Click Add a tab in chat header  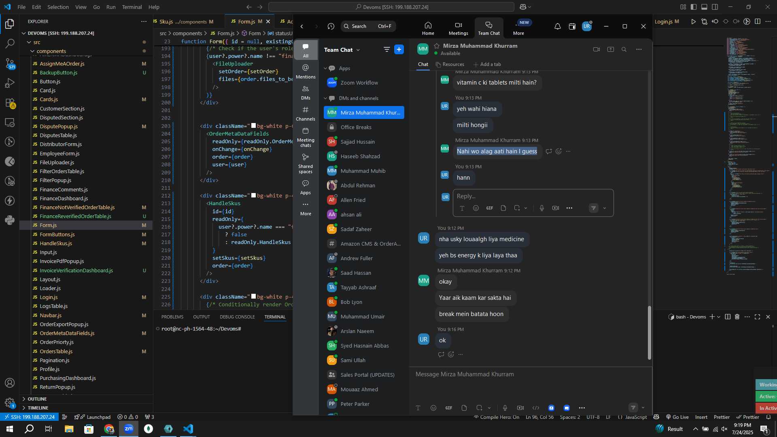coord(487,64)
